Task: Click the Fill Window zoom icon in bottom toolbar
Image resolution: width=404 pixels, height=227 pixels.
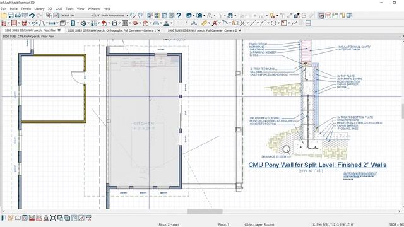Action: [53, 218]
